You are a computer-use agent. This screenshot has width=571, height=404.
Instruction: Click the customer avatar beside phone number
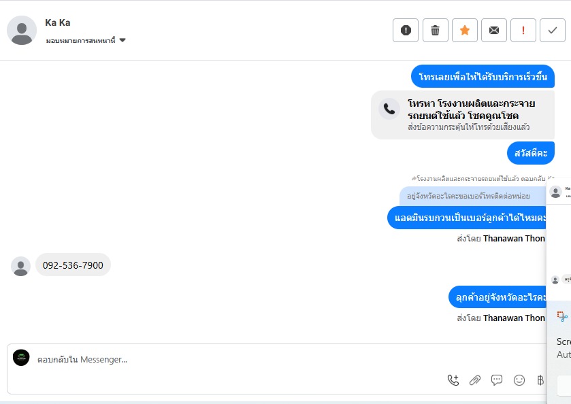(x=20, y=266)
